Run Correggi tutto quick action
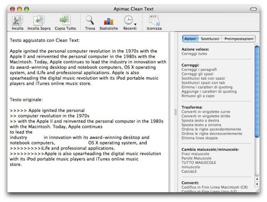Viewport: 267px width, 202px height. [194, 54]
